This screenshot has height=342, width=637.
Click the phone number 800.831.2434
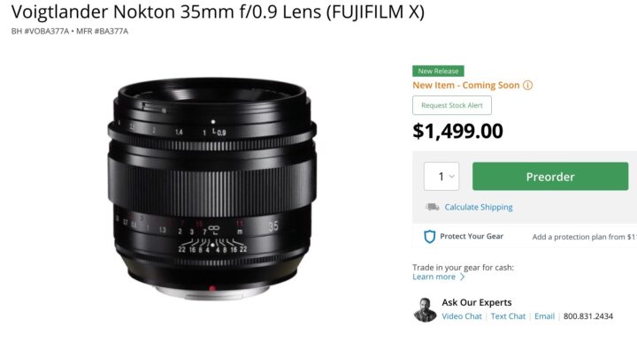coord(587,316)
